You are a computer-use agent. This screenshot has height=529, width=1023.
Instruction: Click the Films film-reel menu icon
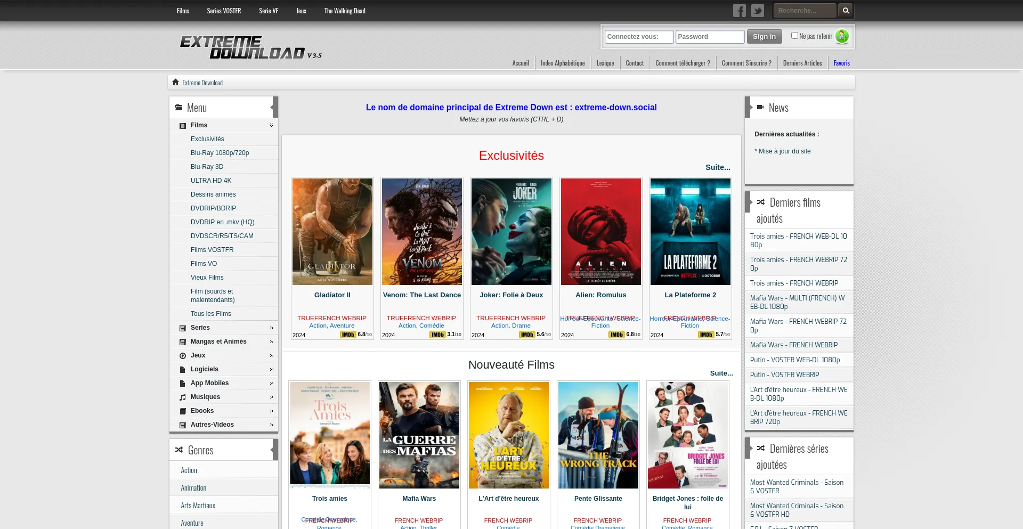tap(183, 126)
